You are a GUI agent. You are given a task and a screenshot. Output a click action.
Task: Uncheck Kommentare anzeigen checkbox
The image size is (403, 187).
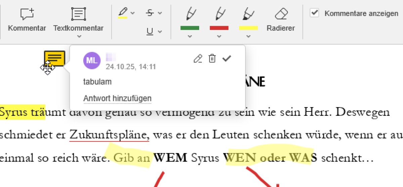pyautogui.click(x=314, y=13)
